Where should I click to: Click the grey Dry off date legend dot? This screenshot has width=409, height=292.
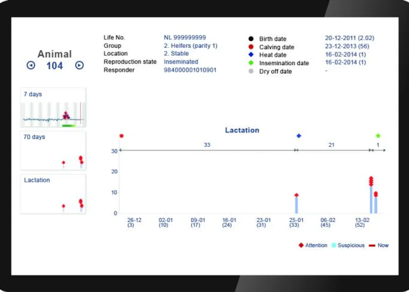tap(251, 71)
